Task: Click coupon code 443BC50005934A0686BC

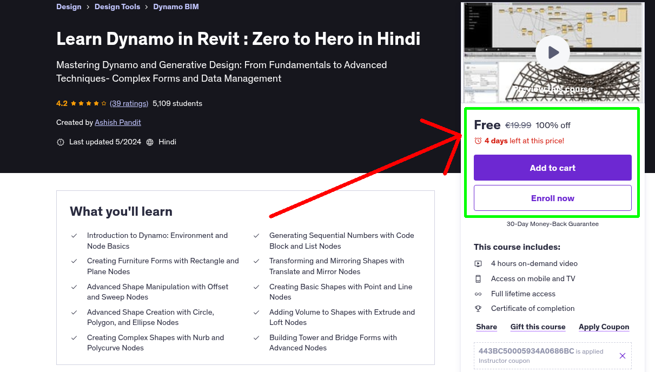Action: click(526, 351)
